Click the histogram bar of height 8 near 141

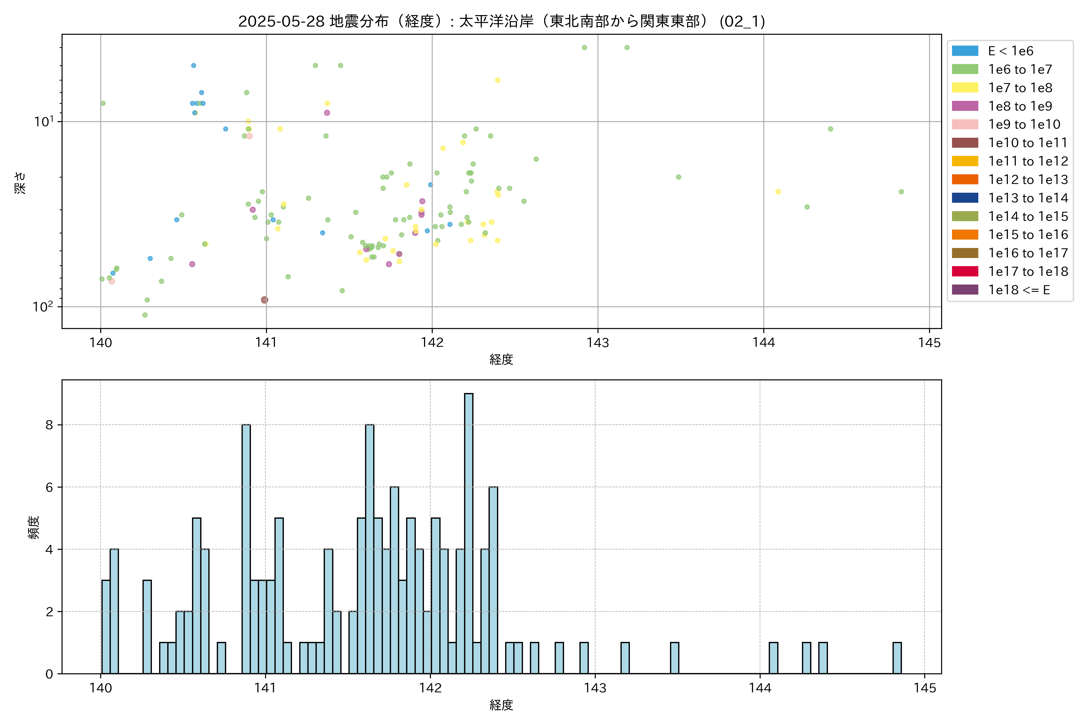pyautogui.click(x=246, y=549)
